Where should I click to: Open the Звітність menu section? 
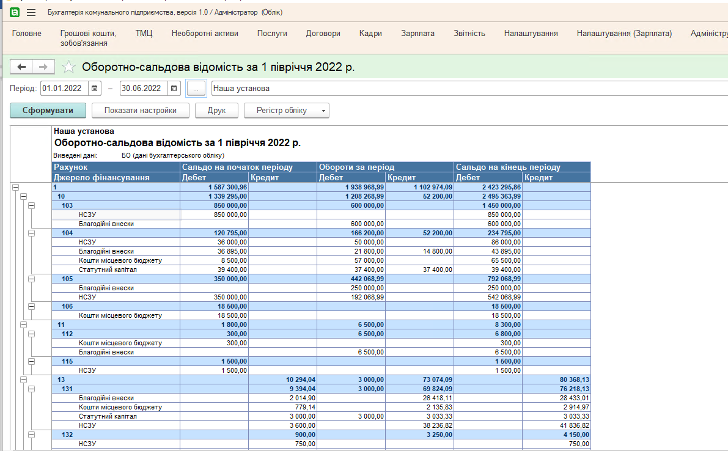(x=469, y=34)
